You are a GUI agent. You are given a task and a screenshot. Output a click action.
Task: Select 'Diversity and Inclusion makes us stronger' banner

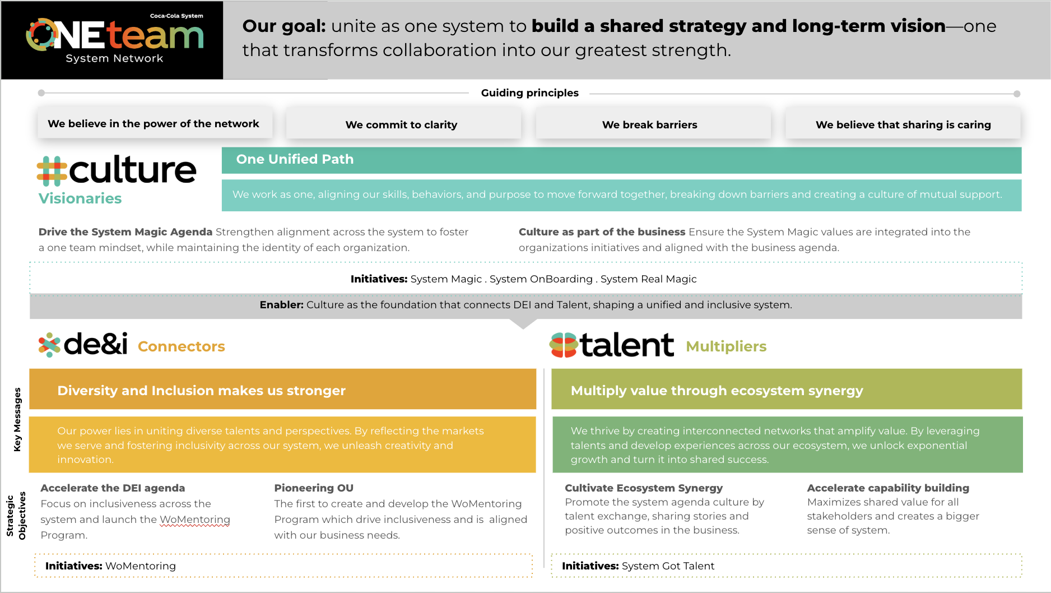(x=282, y=389)
